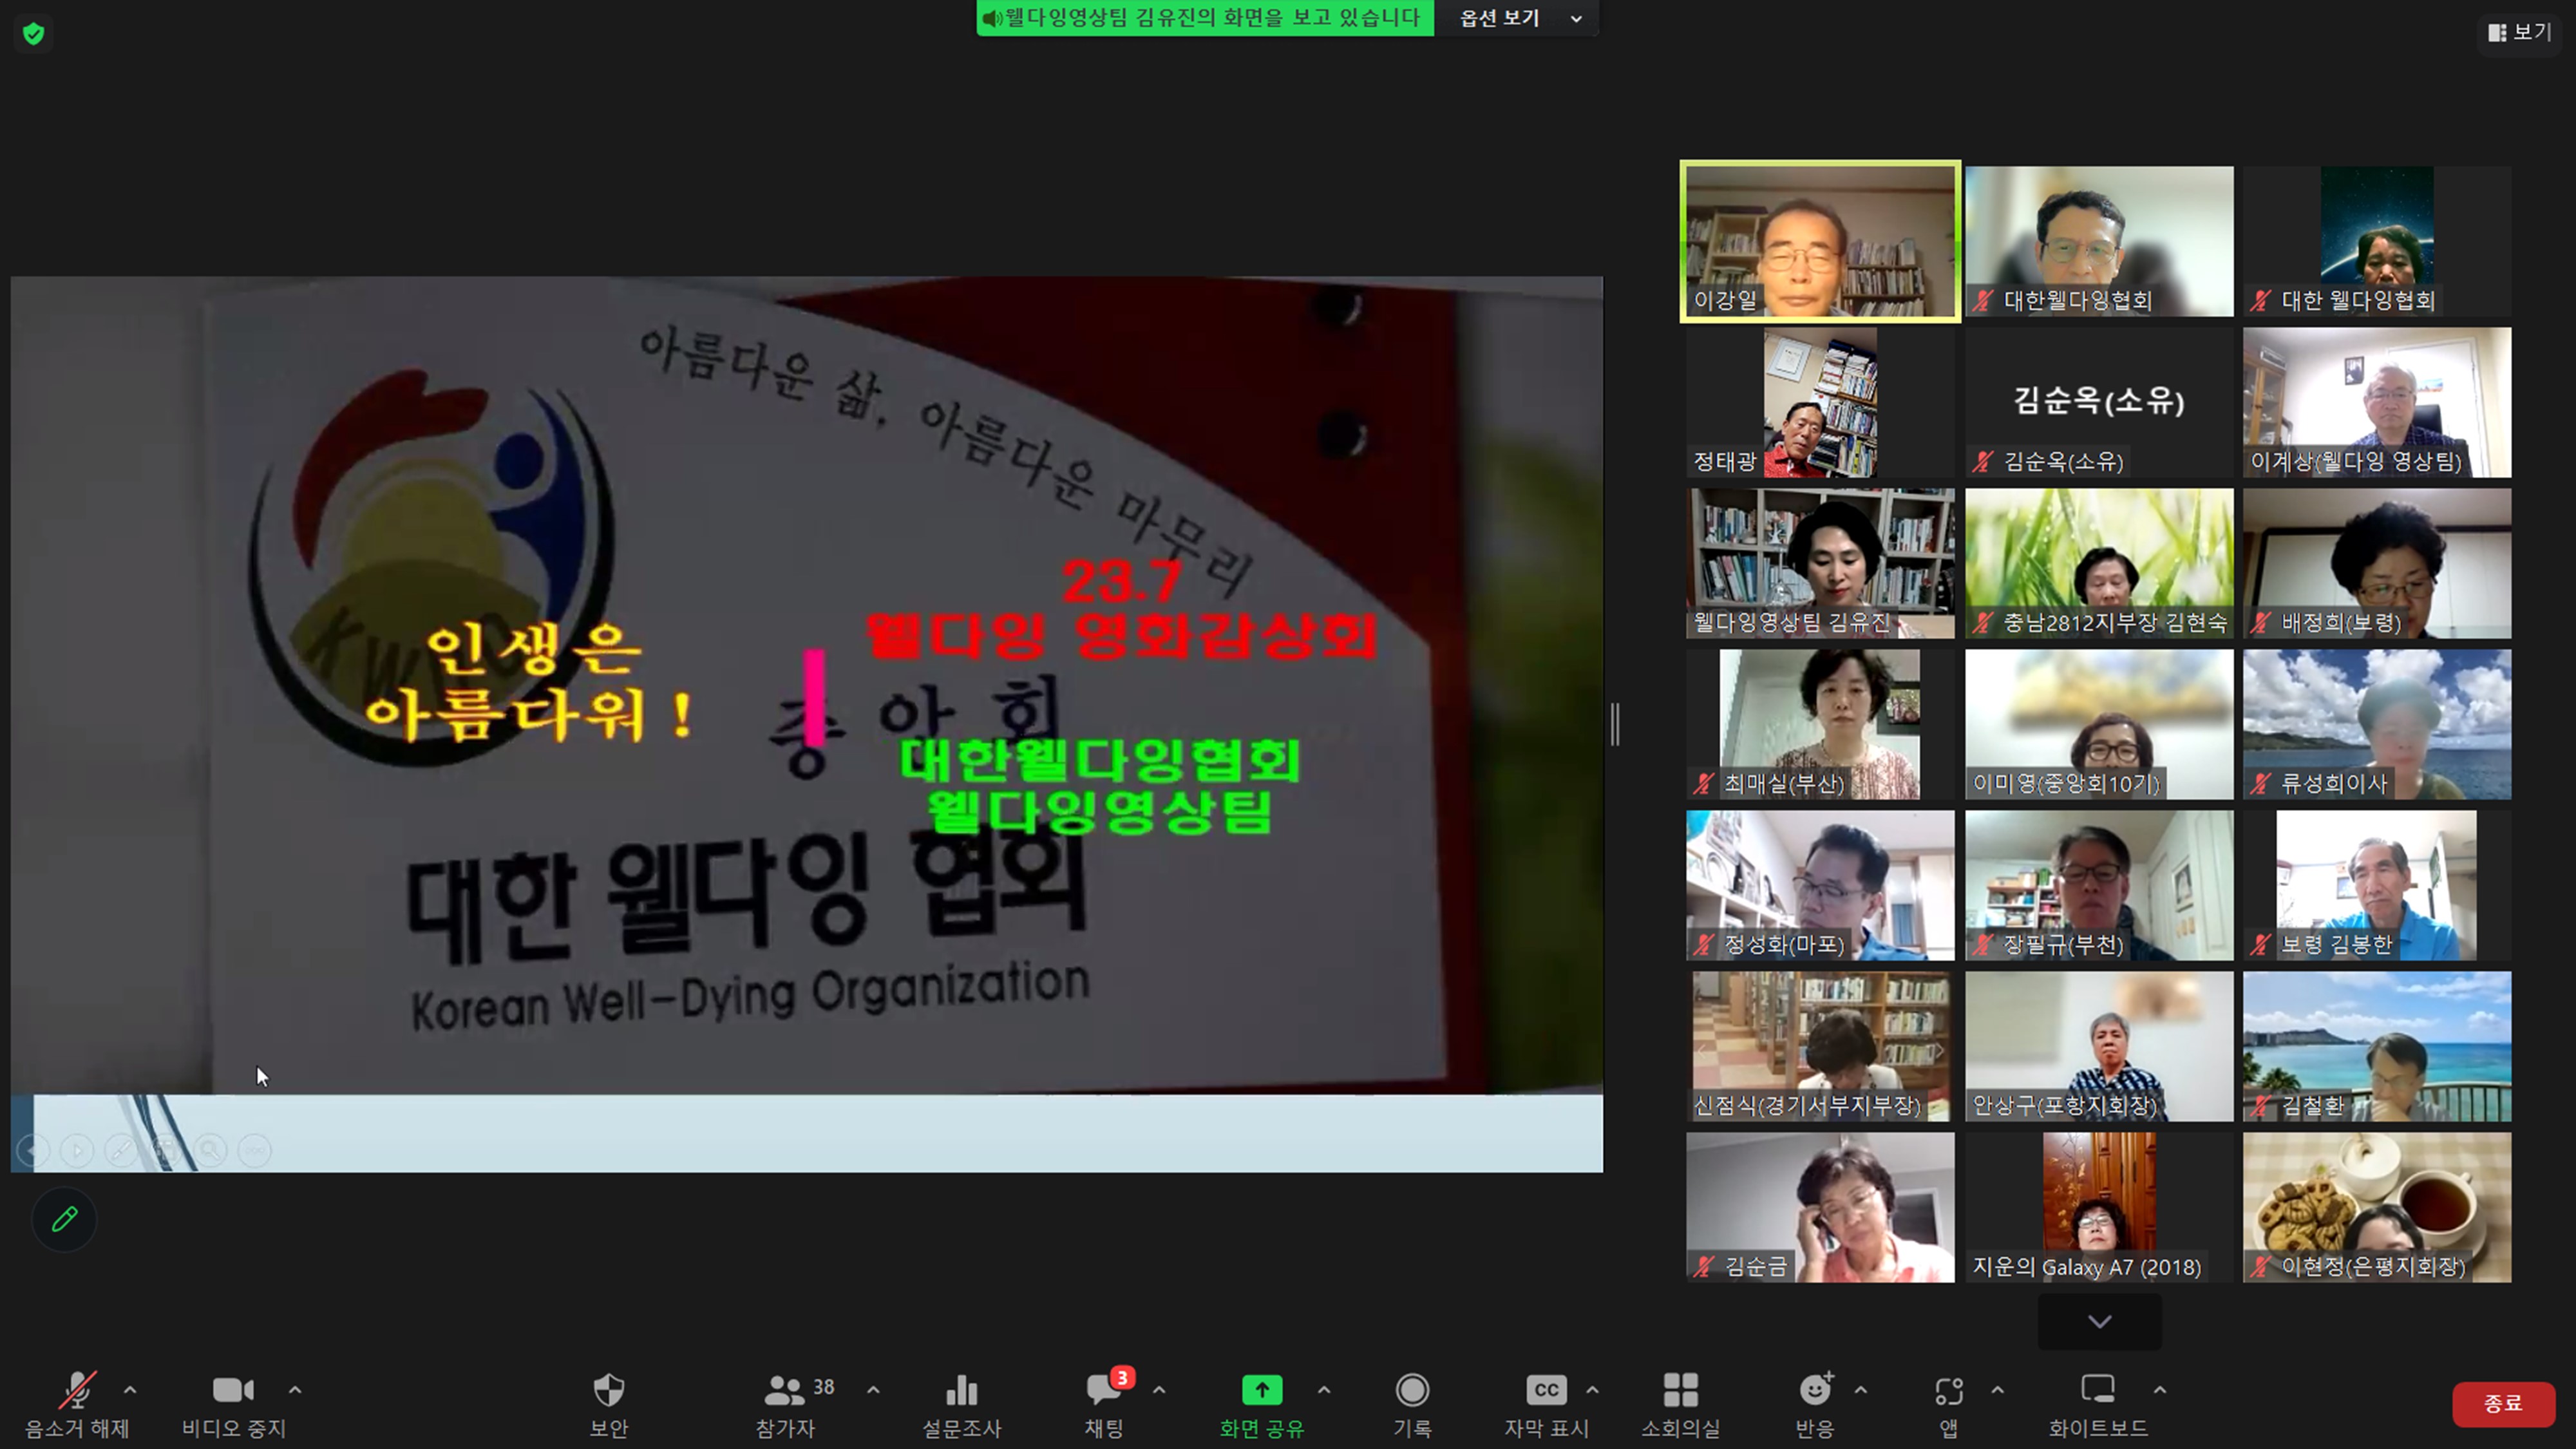The height and width of the screenshot is (1449, 2576).
Task: Expand the arrow beside 화이트보드
Action: pos(2160,1390)
